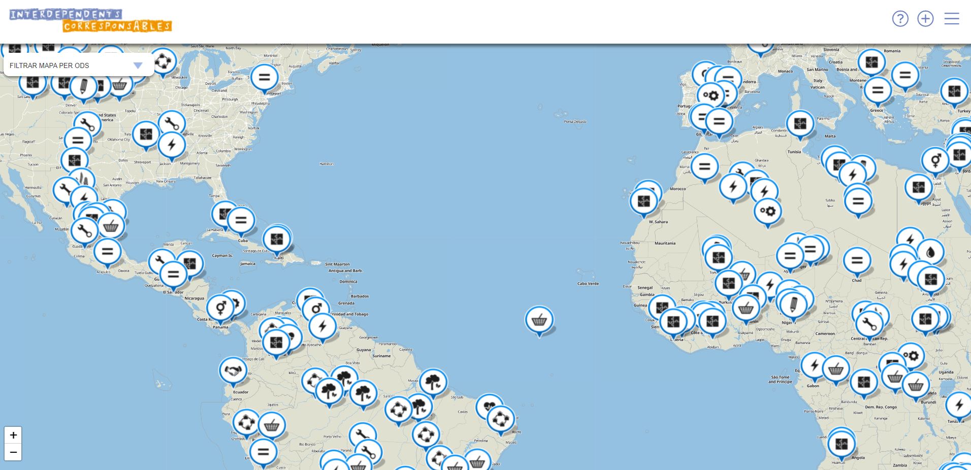Click the equals marker near Boston
The image size is (971, 470).
264,78
